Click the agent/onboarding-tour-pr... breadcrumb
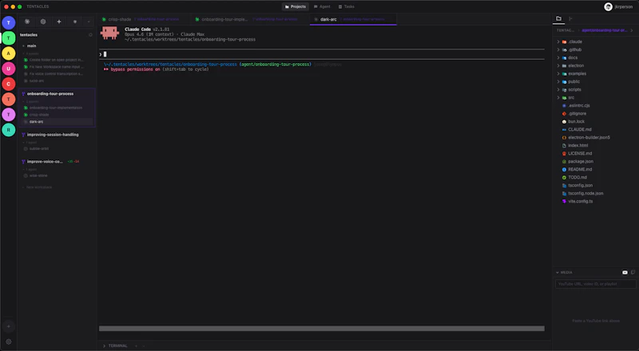The width and height of the screenshot is (639, 351). (605, 30)
